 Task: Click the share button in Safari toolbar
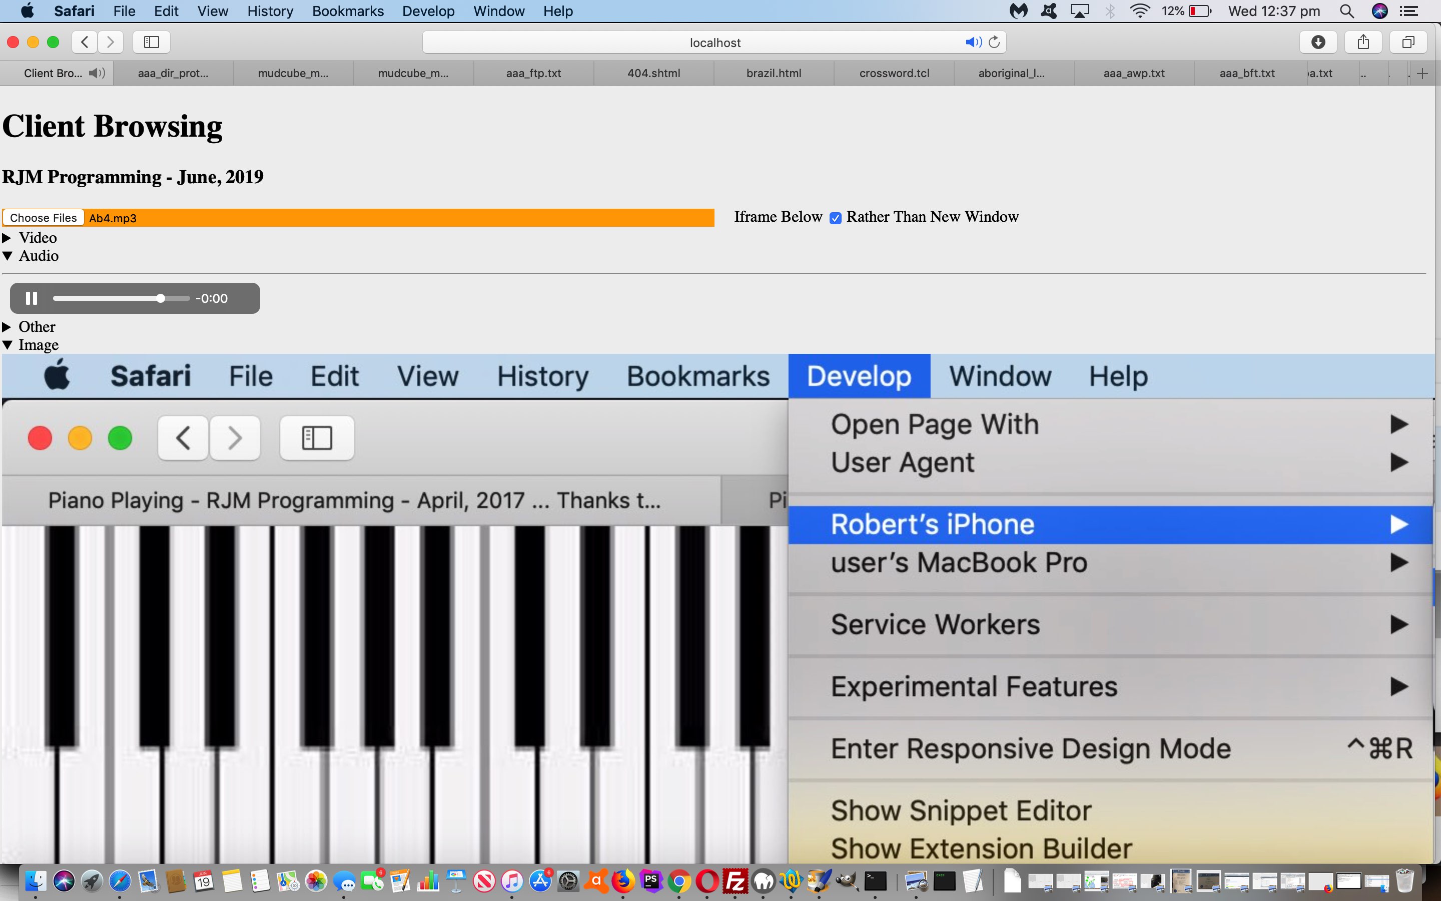pos(1363,42)
